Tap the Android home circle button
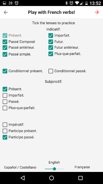Screen dimensions: 103x184 [51, 178]
